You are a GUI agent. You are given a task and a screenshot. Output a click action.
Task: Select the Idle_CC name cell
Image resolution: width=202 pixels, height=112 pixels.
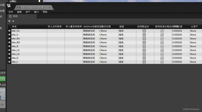click(29, 31)
